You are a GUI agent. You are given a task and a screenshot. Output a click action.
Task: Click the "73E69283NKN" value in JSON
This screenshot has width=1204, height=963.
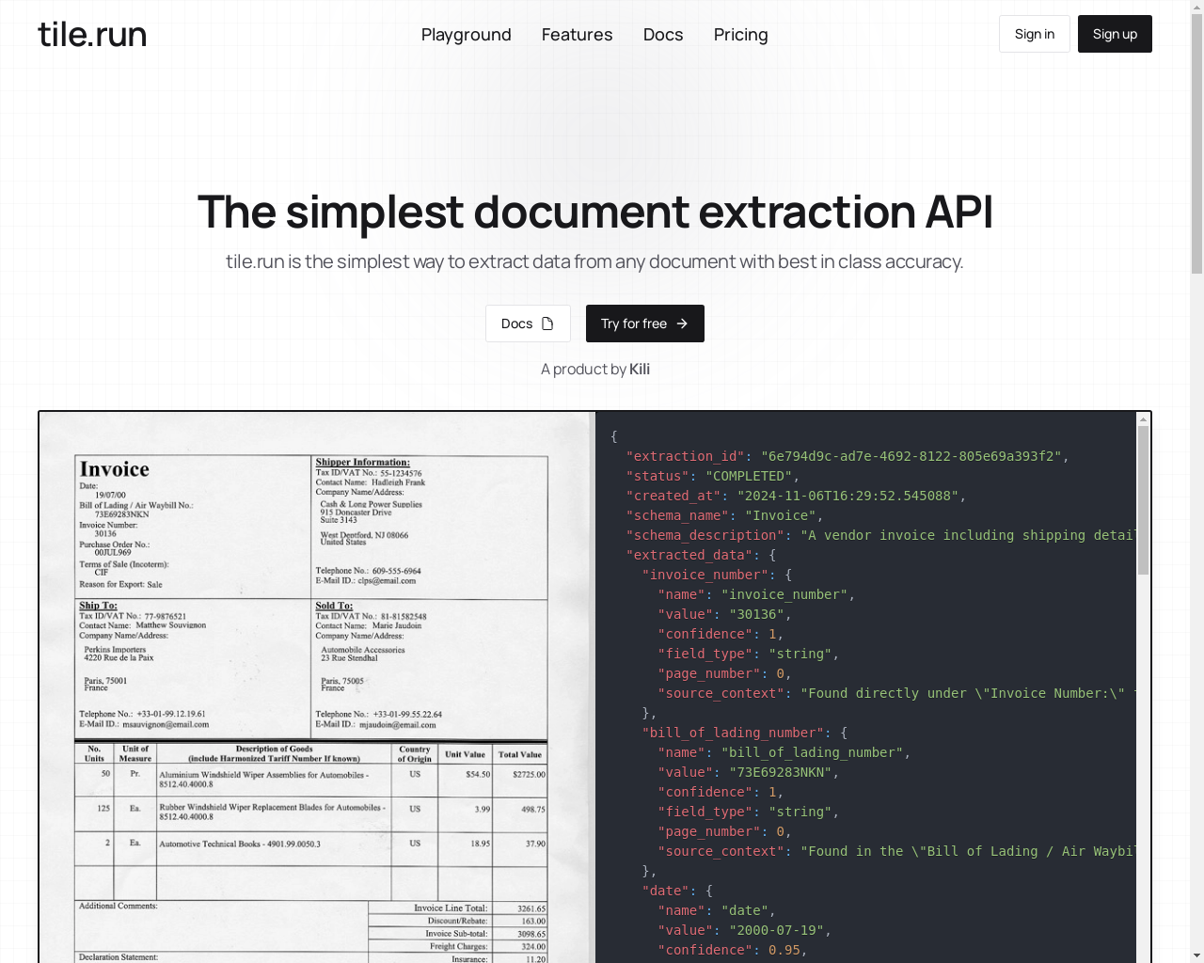coord(781,772)
